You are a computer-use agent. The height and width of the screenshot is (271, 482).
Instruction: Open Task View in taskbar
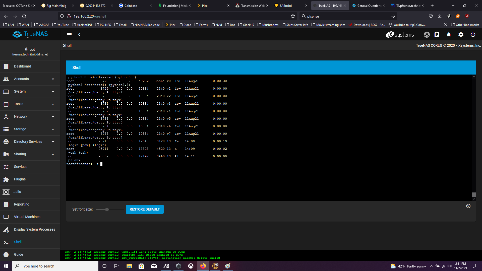tap(116, 266)
